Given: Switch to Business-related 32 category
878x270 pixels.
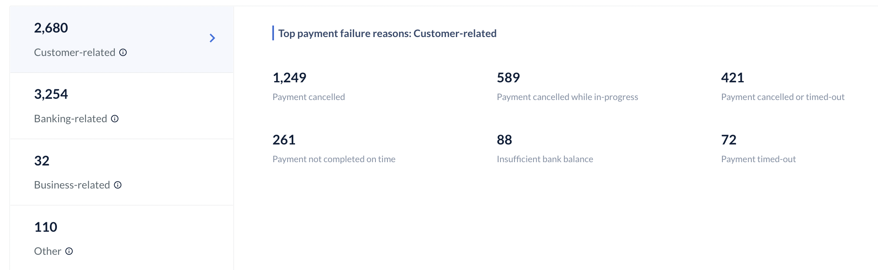Looking at the screenshot, I should click(122, 172).
